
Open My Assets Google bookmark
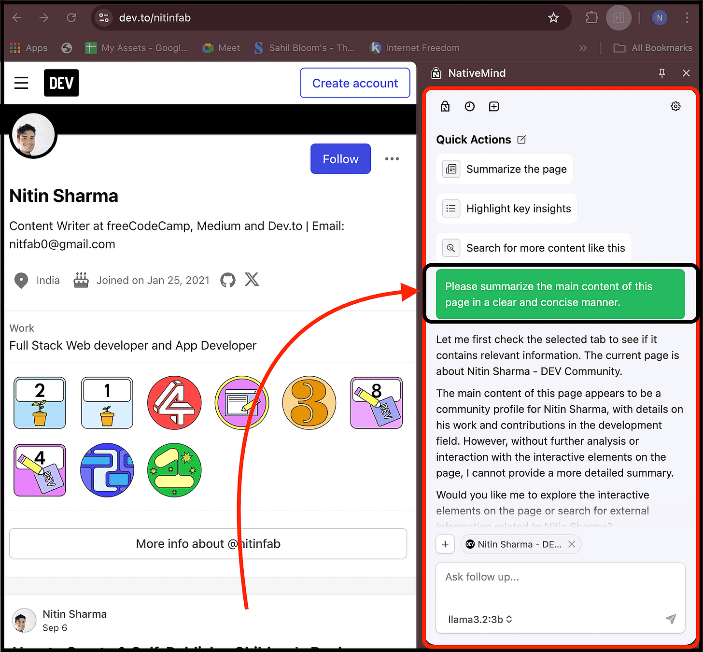pos(137,48)
